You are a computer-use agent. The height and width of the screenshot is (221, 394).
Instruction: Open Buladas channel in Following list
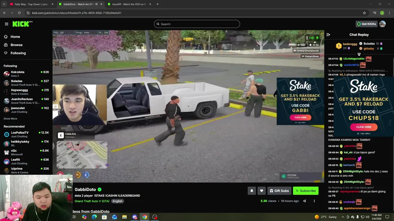click(26, 83)
